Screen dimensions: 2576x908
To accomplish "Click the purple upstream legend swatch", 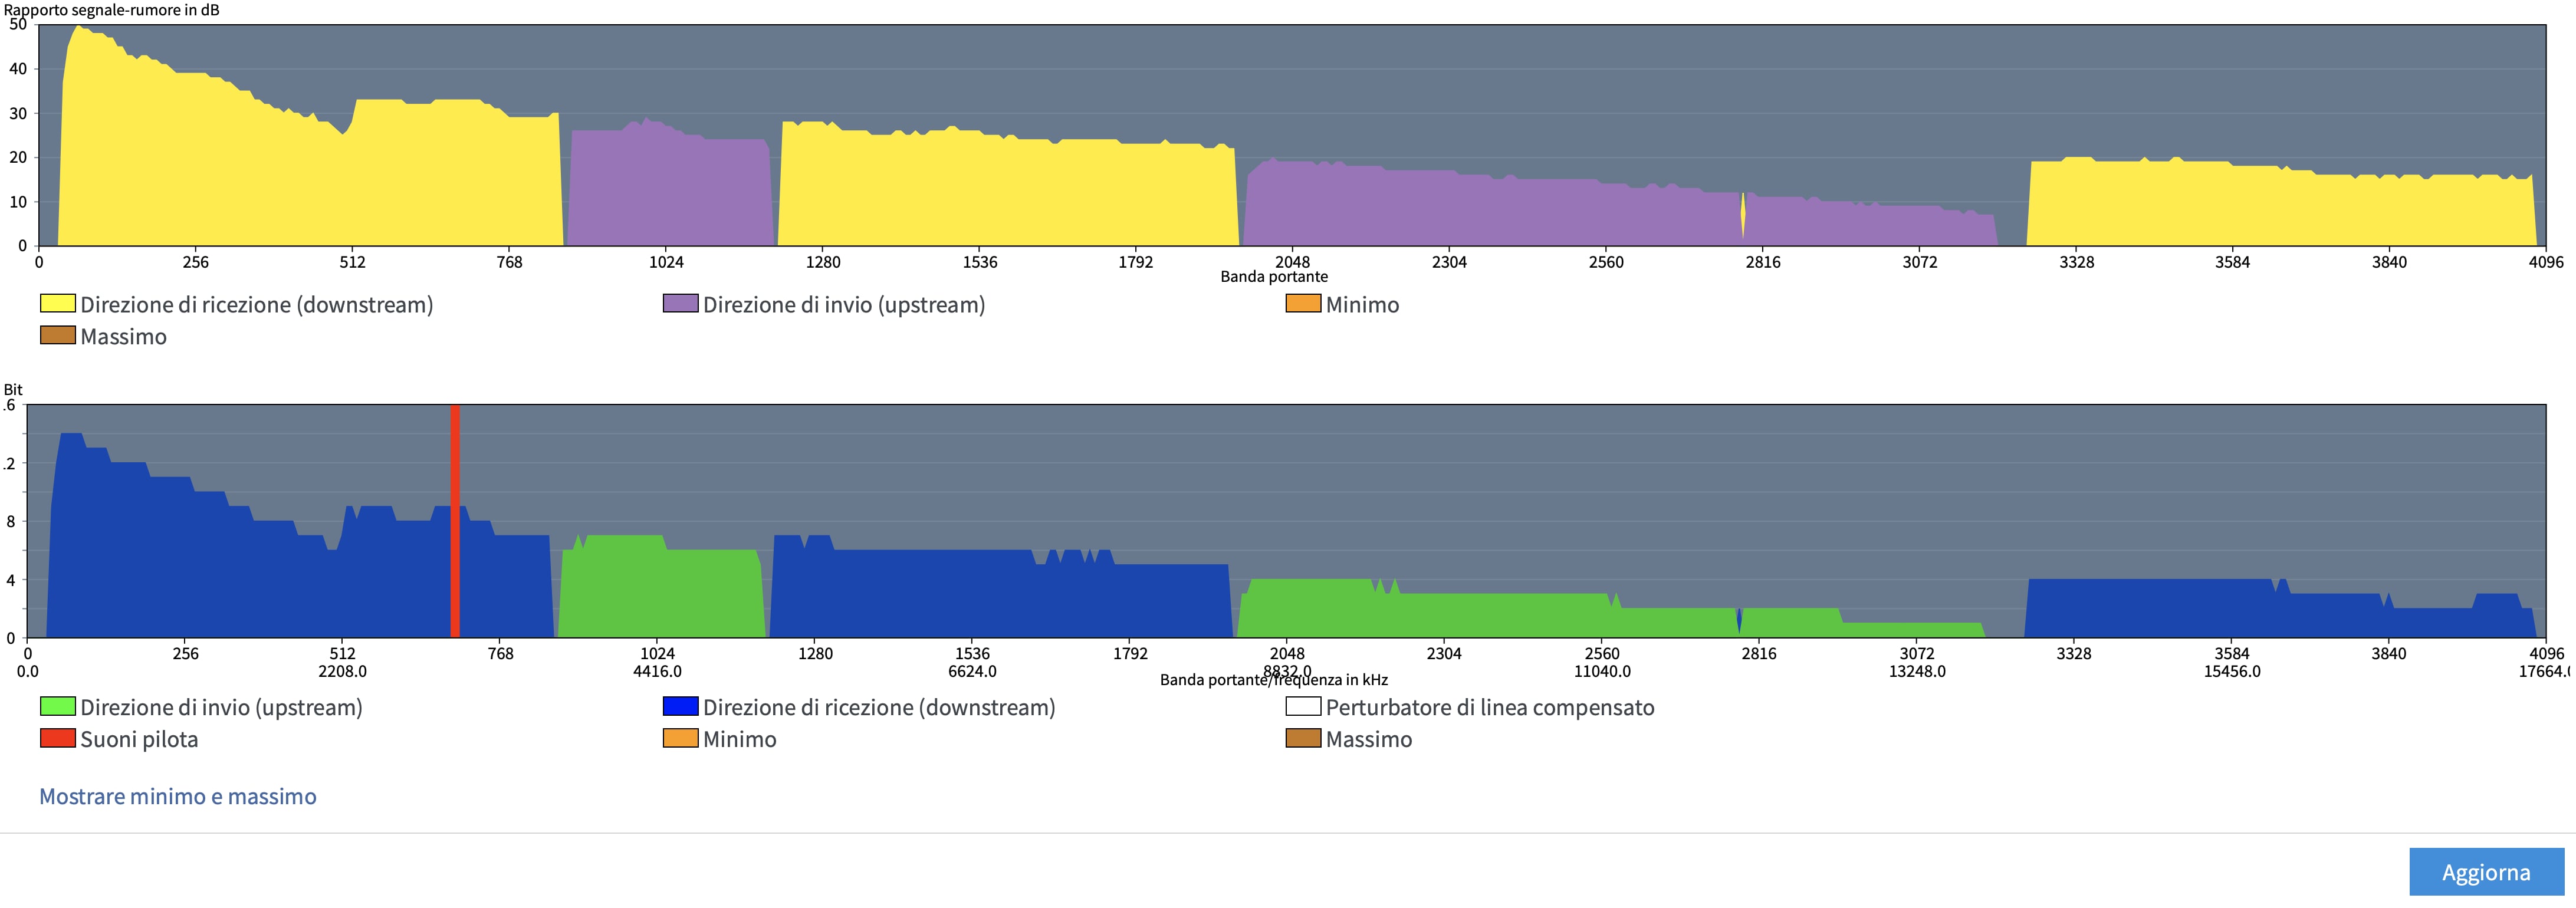I will click(x=680, y=303).
